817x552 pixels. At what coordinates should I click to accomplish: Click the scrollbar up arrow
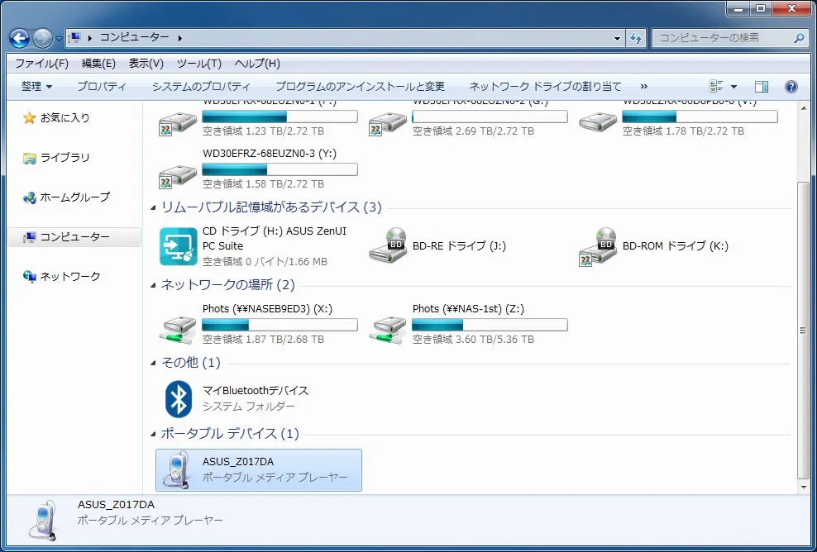804,107
